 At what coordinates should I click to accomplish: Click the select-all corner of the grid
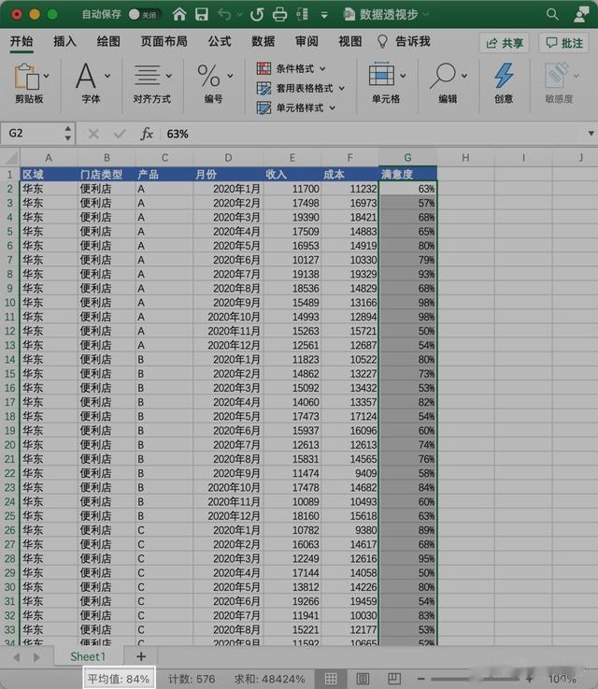(10, 158)
